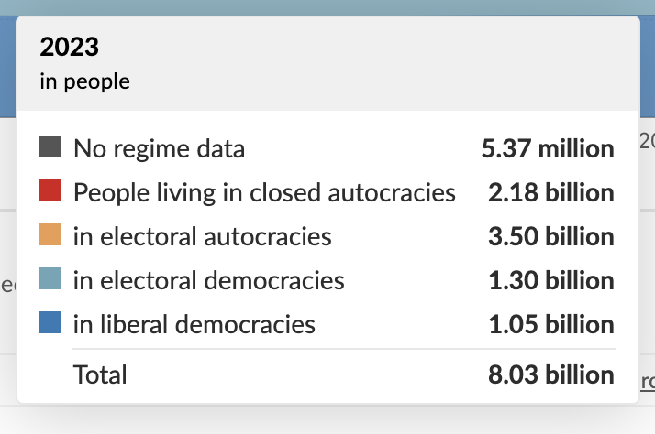Image resolution: width=655 pixels, height=434 pixels.
Task: Click the partially hidden underlined link at right edge
Action: point(648,381)
